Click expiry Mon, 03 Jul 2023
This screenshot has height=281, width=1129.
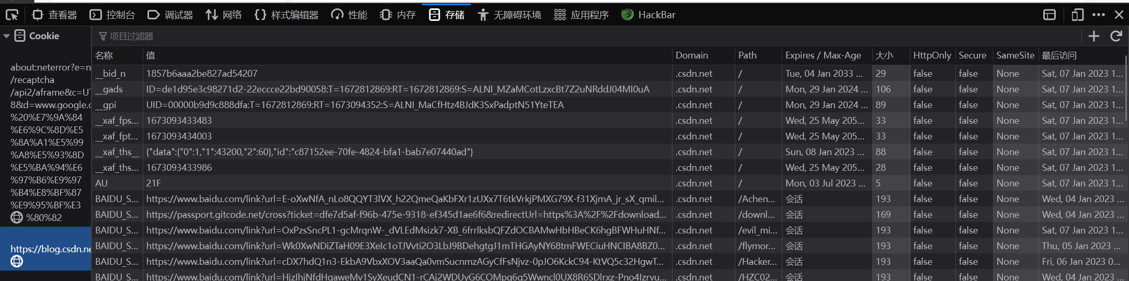826,183
